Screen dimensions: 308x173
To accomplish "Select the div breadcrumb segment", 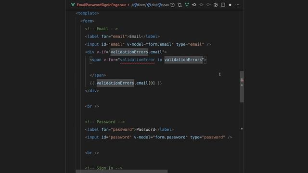I will (x=152, y=5).
